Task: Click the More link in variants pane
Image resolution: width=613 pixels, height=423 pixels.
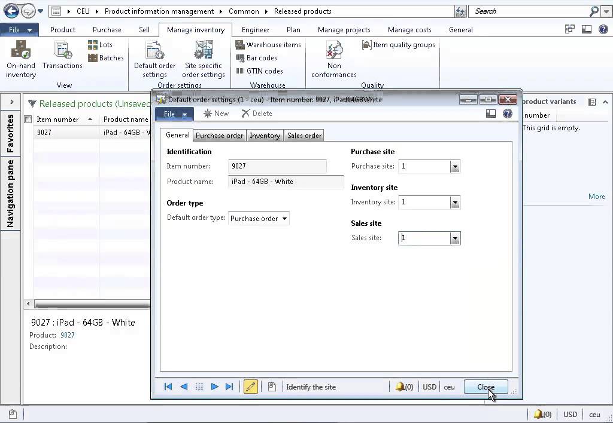Action: [596, 197]
